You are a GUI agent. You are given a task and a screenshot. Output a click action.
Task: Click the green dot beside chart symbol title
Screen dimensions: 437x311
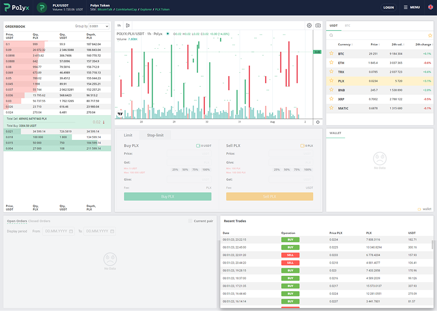pos(168,34)
